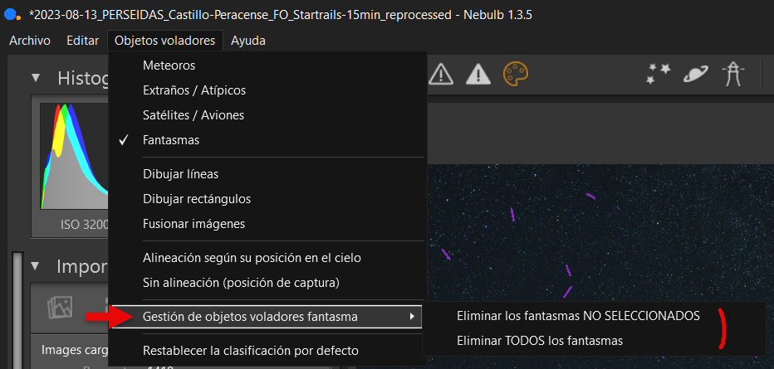The width and height of the screenshot is (774, 369).
Task: Open the Archivo menu
Action: click(30, 41)
